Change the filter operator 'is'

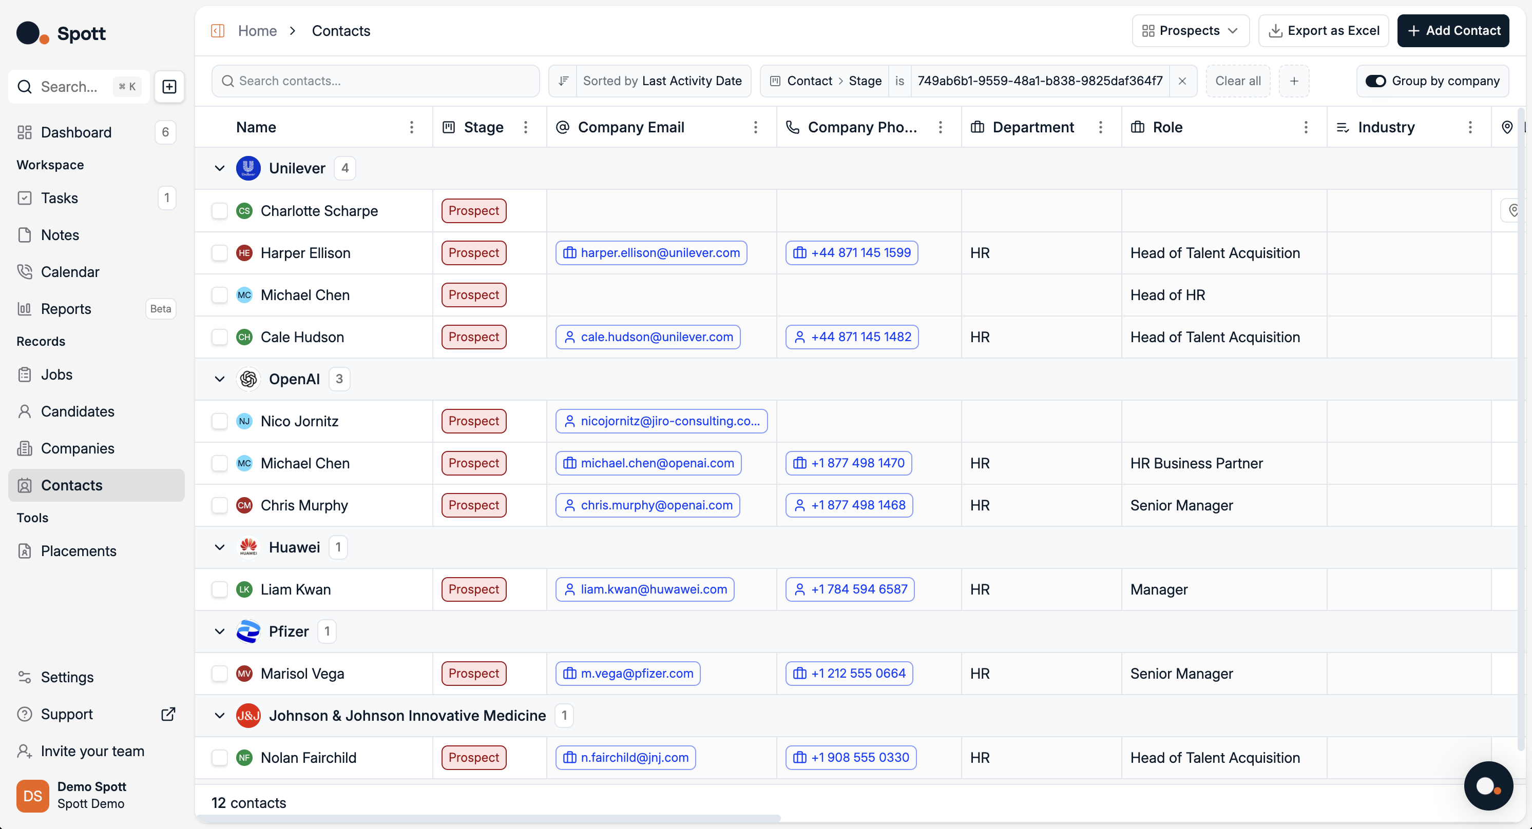point(900,81)
